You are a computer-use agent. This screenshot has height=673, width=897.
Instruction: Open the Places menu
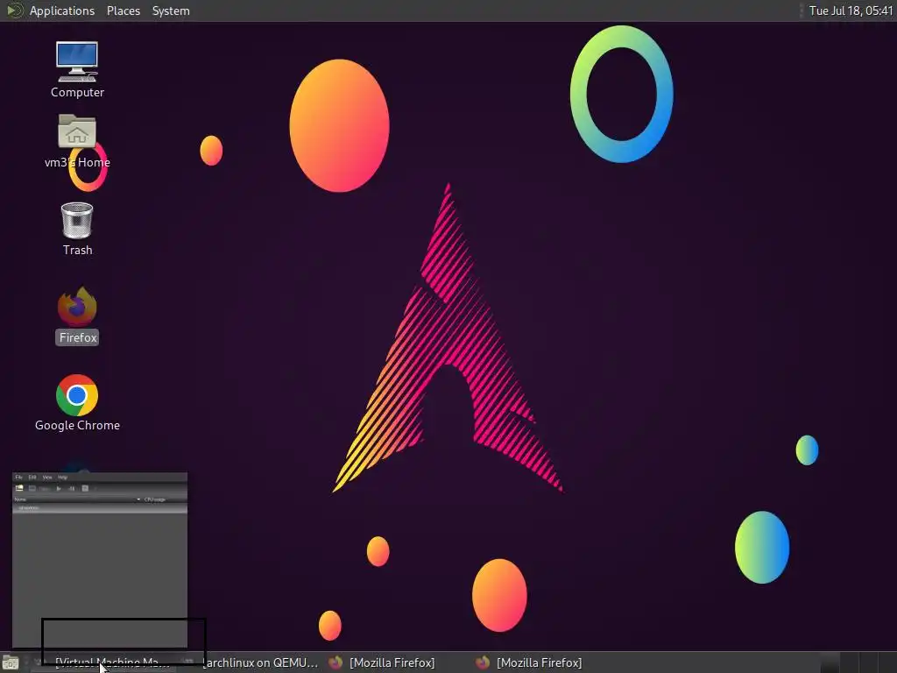(x=123, y=11)
